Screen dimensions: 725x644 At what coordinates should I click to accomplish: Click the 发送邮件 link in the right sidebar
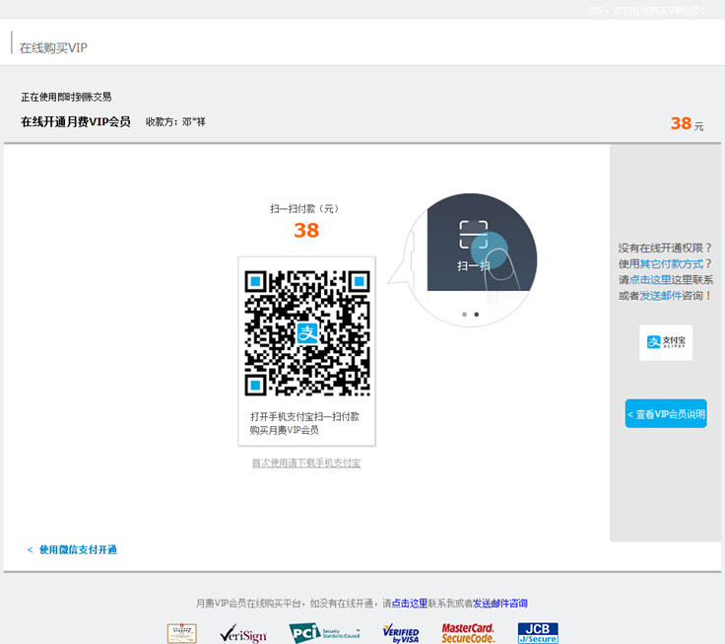click(x=661, y=295)
